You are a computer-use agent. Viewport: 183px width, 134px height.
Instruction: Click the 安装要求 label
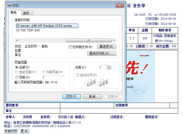pos(121,105)
